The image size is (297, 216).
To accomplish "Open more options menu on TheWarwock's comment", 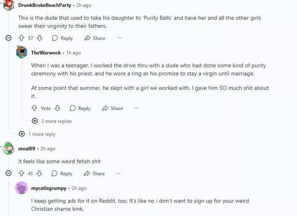I will [137, 108].
